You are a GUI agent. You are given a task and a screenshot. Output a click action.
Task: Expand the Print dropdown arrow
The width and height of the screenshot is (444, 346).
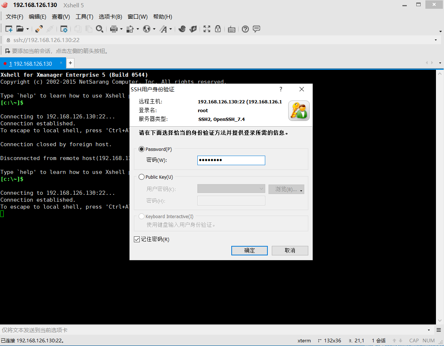click(121, 29)
